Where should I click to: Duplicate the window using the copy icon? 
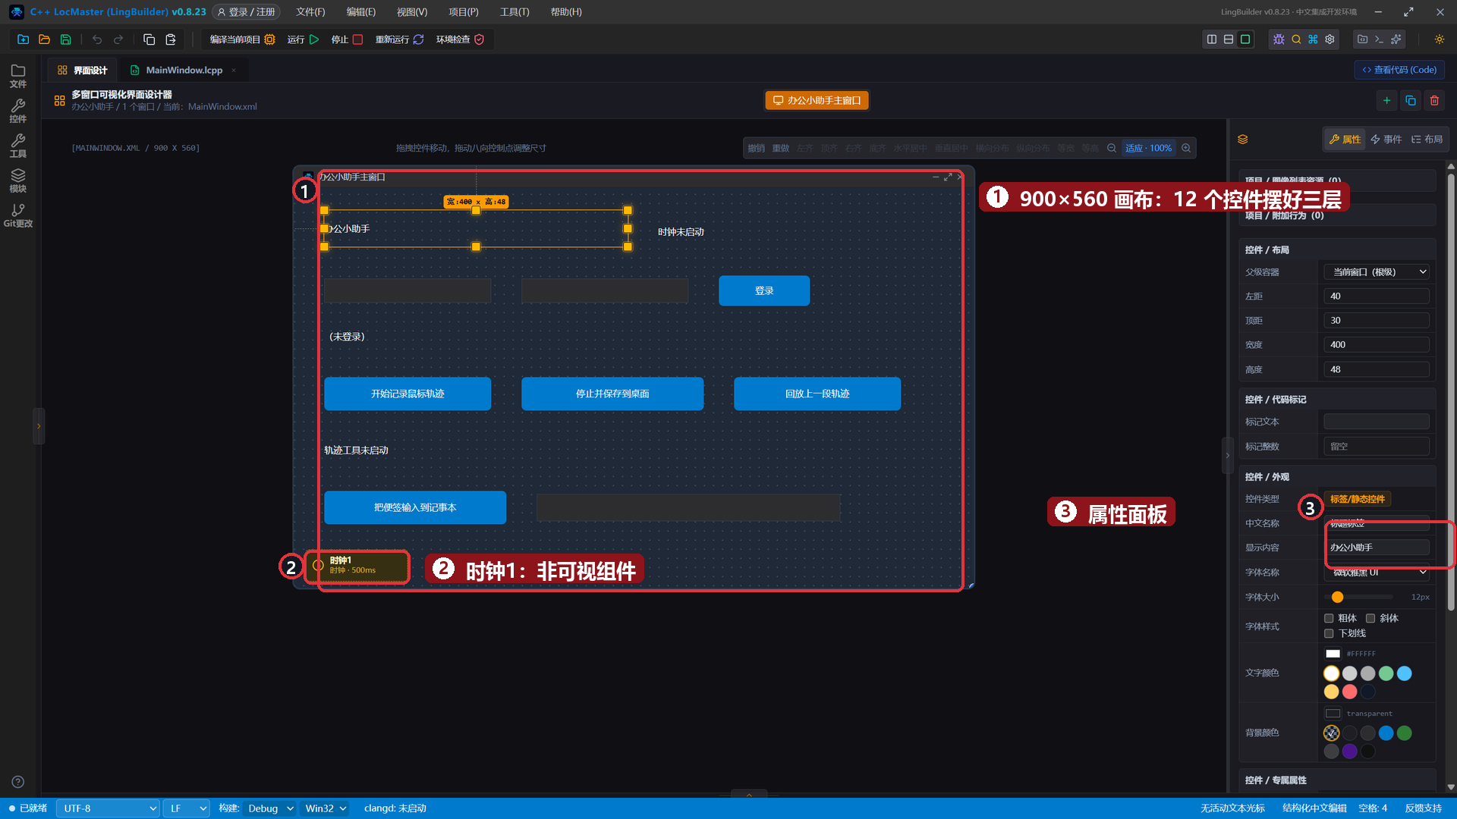tap(1411, 100)
